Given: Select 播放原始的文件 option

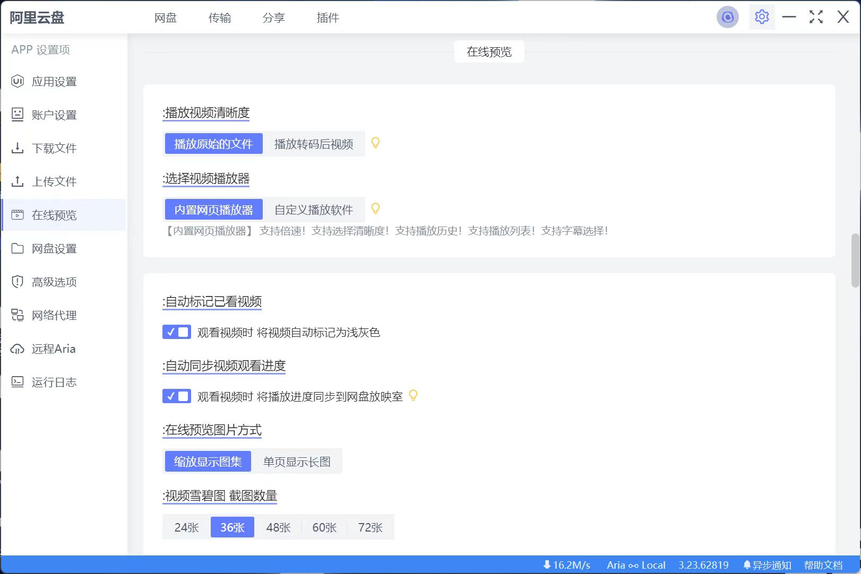Looking at the screenshot, I should [213, 144].
